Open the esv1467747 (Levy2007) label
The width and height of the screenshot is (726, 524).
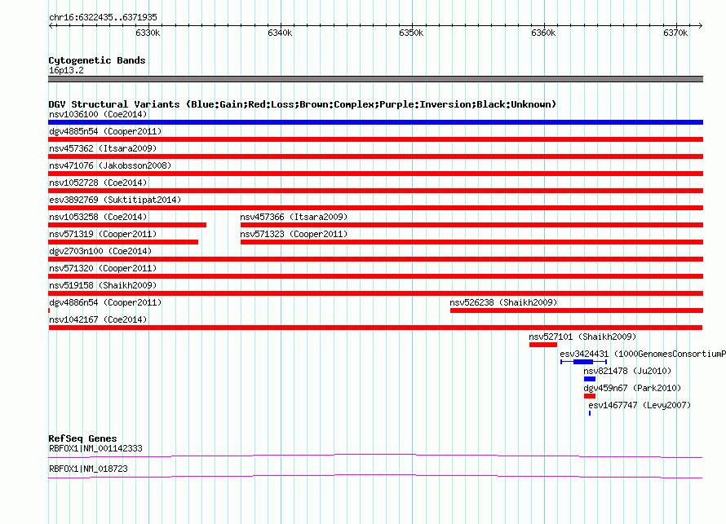pyautogui.click(x=640, y=405)
